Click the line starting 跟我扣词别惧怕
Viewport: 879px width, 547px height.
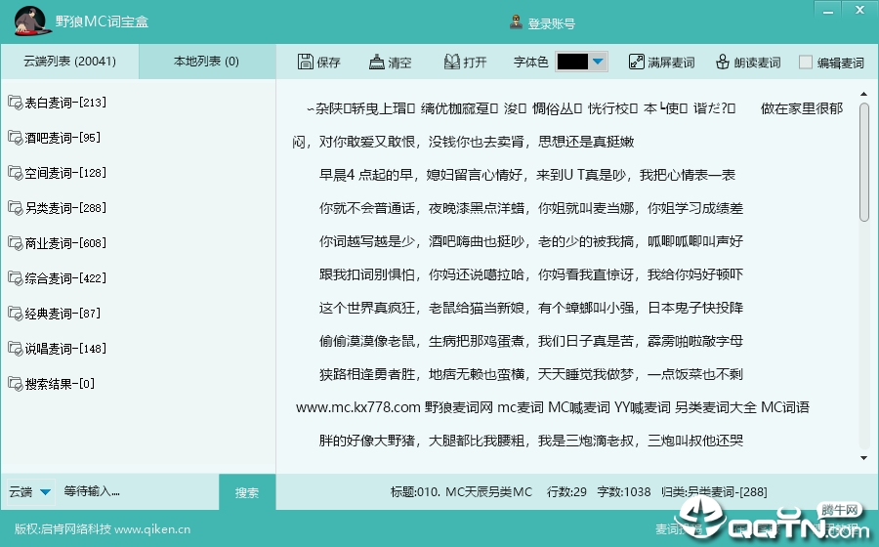[x=531, y=274]
